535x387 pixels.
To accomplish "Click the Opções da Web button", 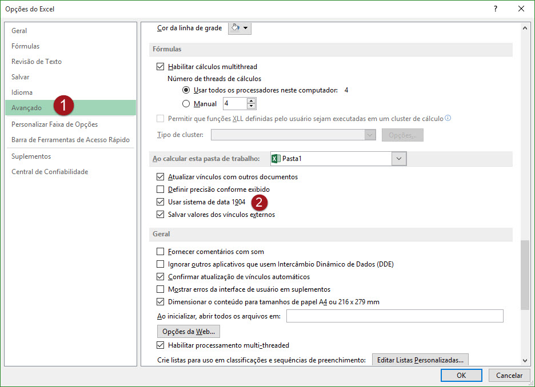I will coord(189,332).
